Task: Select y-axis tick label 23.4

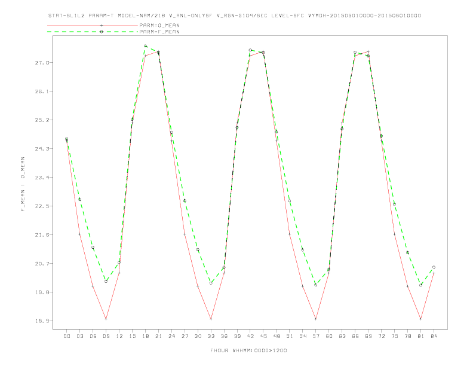Action: click(42, 177)
